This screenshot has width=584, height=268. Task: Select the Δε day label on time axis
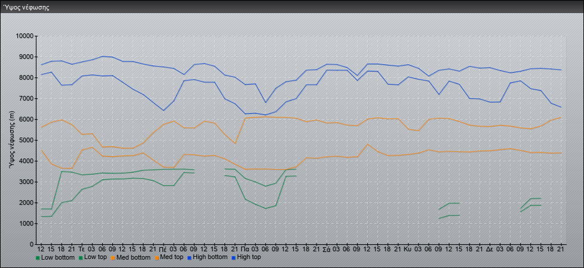click(490, 249)
